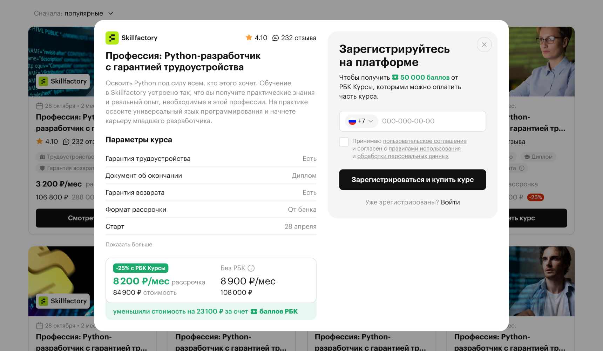The height and width of the screenshot is (351, 603).
Task: Click the ticket icon near 50 000 баллов
Action: point(395,77)
